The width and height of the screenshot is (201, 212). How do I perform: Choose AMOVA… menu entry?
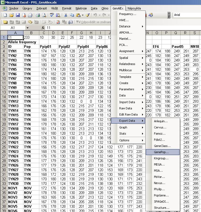click(x=128, y=33)
